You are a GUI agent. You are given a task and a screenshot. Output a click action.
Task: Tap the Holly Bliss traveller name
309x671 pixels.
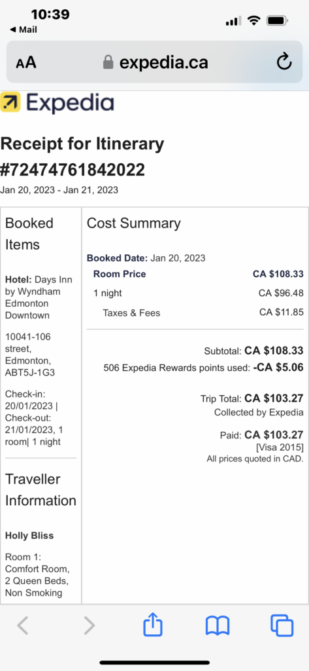[29, 536]
